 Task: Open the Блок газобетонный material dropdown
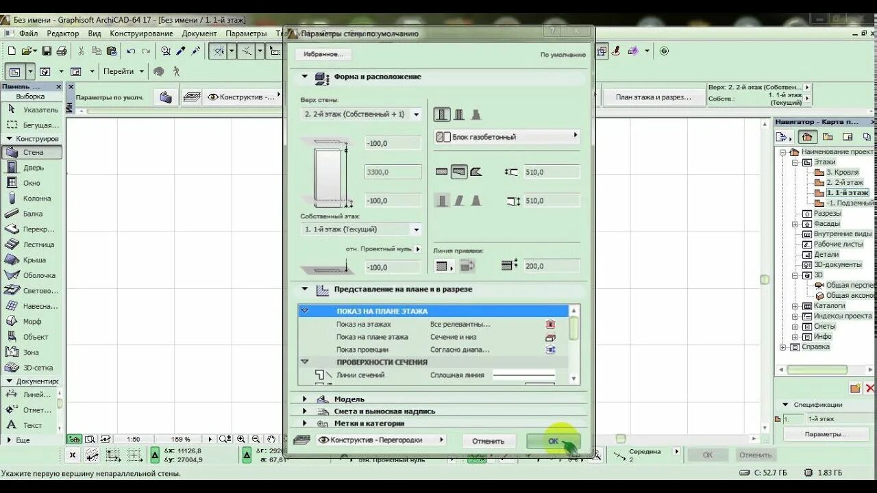pos(507,137)
